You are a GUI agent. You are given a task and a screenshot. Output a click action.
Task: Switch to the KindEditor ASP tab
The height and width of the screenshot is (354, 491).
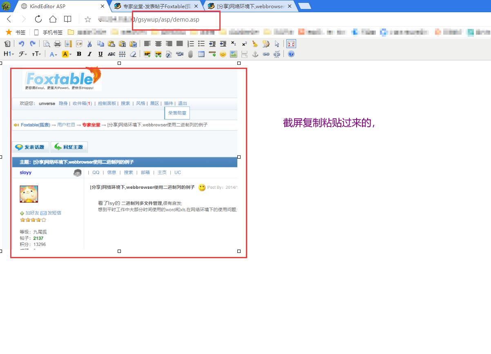tap(61, 6)
